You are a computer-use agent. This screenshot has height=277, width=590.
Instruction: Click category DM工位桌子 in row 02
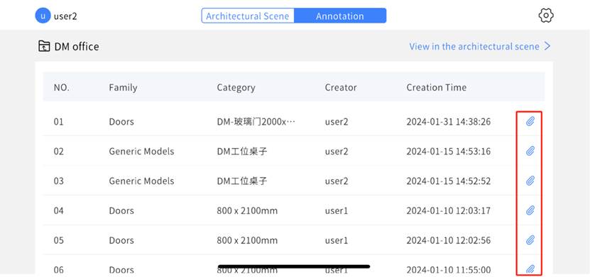[242, 152]
